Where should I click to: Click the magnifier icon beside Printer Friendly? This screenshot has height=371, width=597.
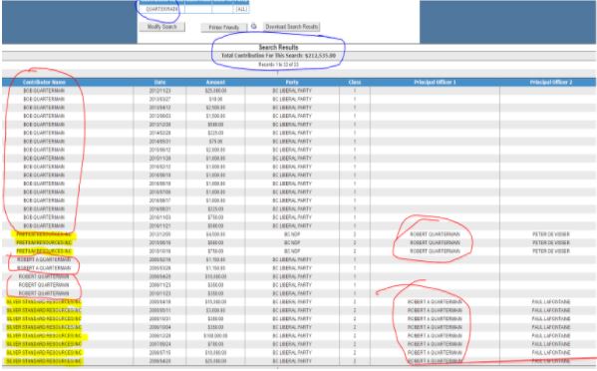coord(254,26)
